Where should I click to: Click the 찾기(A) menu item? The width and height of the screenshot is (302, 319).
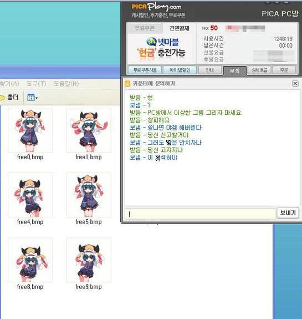point(9,84)
